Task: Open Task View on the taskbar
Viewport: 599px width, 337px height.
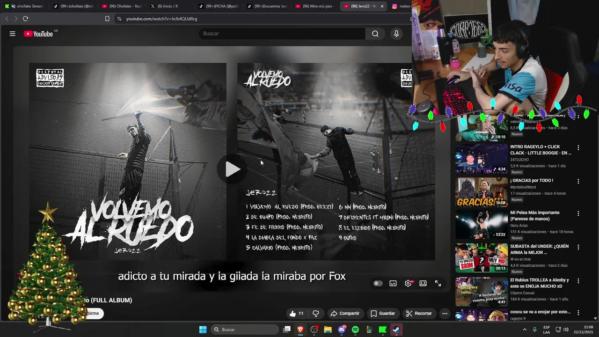Action: click(287, 330)
